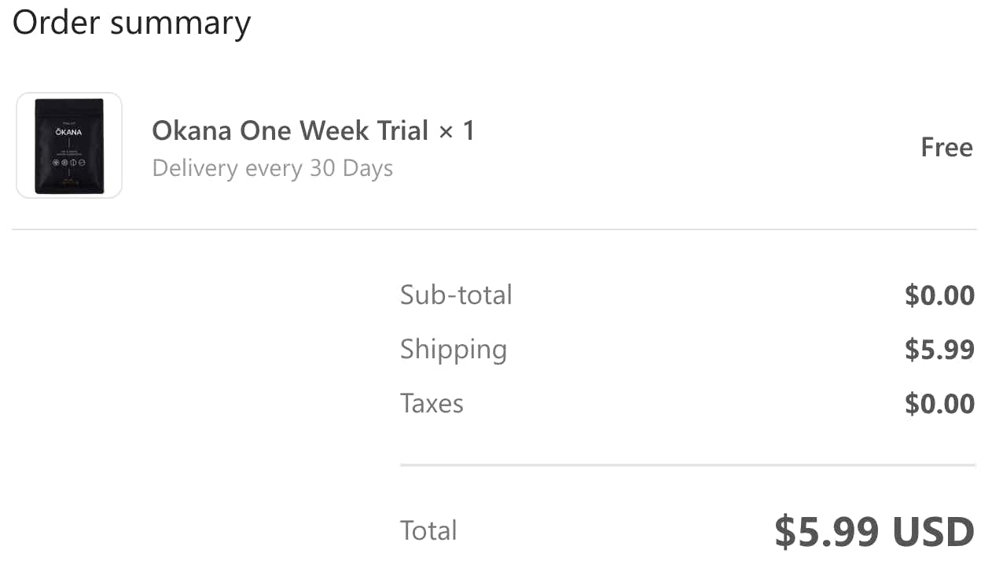Screen dimensions: 1003x572
Task: Click the × 1 quantity indicator
Action: 457,130
